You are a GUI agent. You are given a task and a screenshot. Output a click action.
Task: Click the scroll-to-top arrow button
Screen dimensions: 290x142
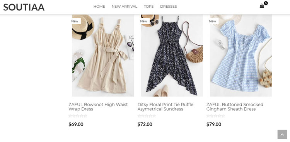[282, 134]
